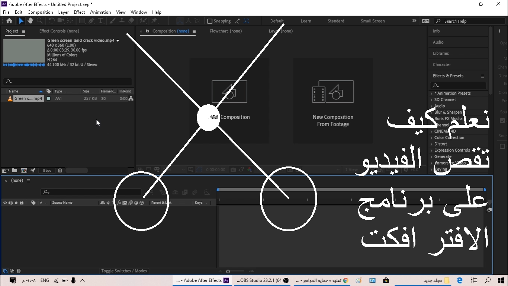Viewport: 508px width, 286px height.
Task: Click the snapping extend edges icon
Action: tap(237, 21)
